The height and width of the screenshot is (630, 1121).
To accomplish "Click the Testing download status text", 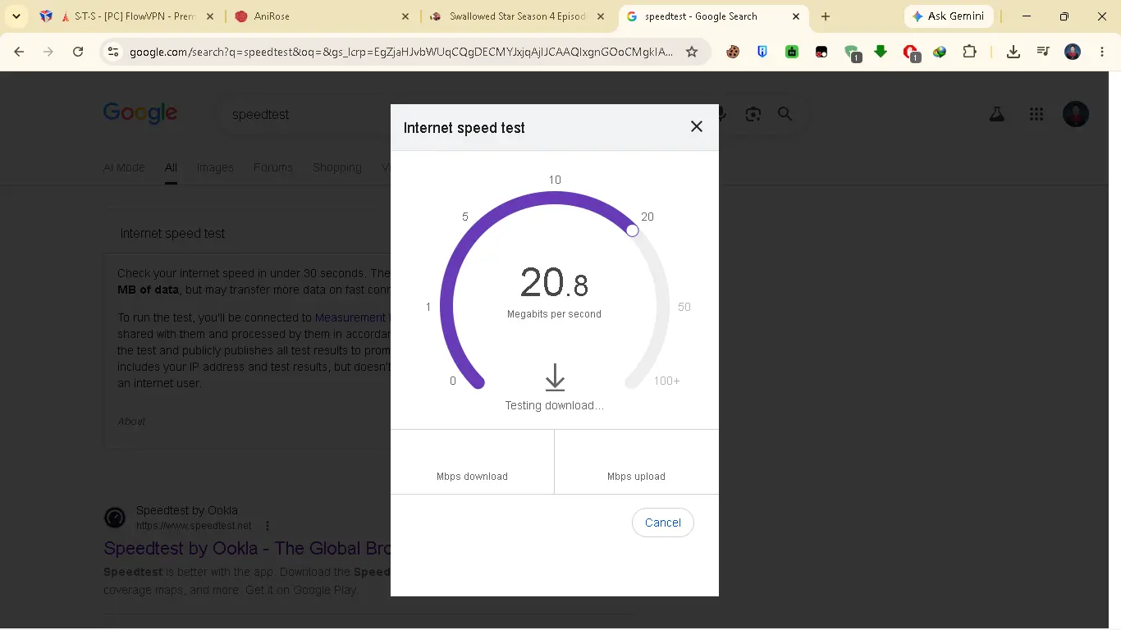I will point(555,405).
